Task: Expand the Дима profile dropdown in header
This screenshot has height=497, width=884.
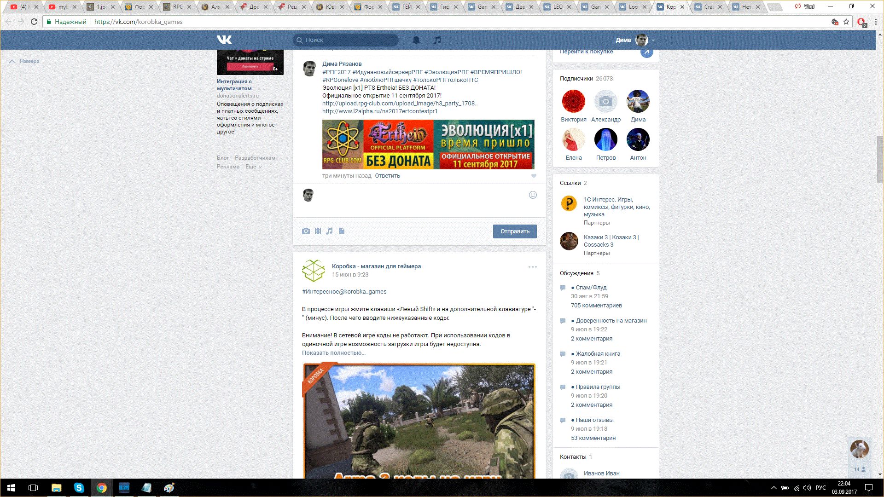Action: [635, 40]
